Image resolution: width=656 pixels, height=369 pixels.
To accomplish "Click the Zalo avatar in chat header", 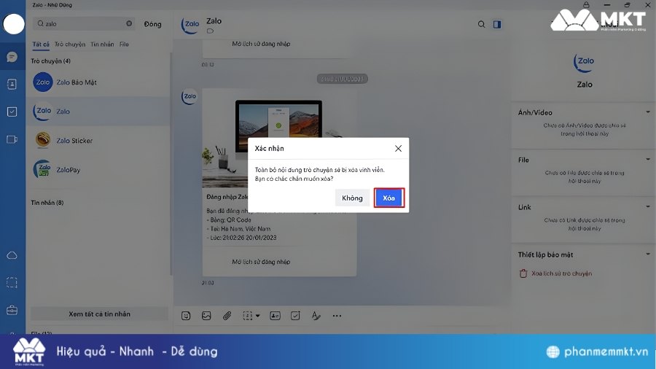I will (190, 25).
